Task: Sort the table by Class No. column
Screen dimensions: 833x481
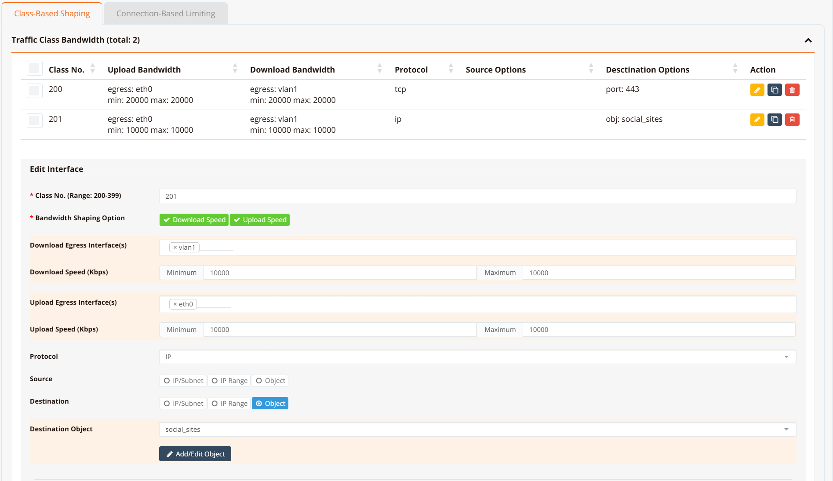Action: [92, 69]
